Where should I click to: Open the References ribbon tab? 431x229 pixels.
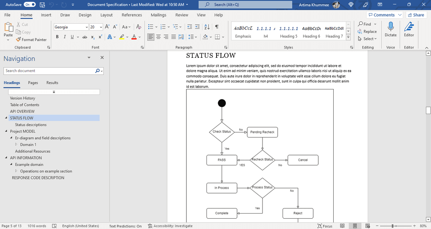point(132,15)
